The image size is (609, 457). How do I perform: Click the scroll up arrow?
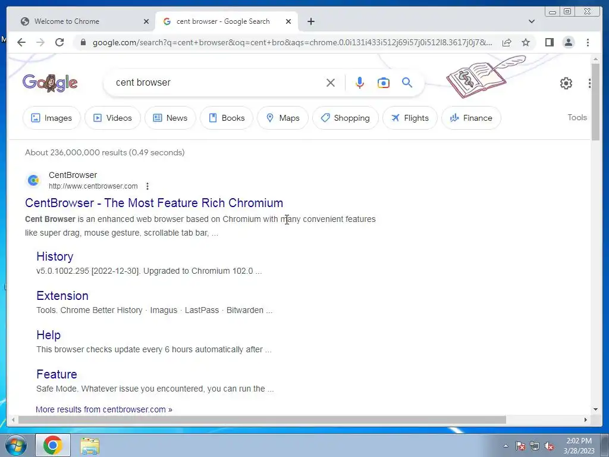click(x=595, y=59)
